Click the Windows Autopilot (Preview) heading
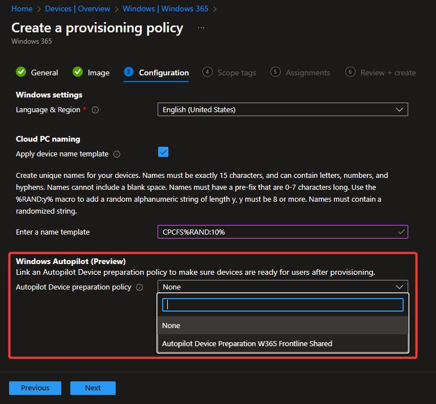The width and height of the screenshot is (436, 404). (71, 261)
